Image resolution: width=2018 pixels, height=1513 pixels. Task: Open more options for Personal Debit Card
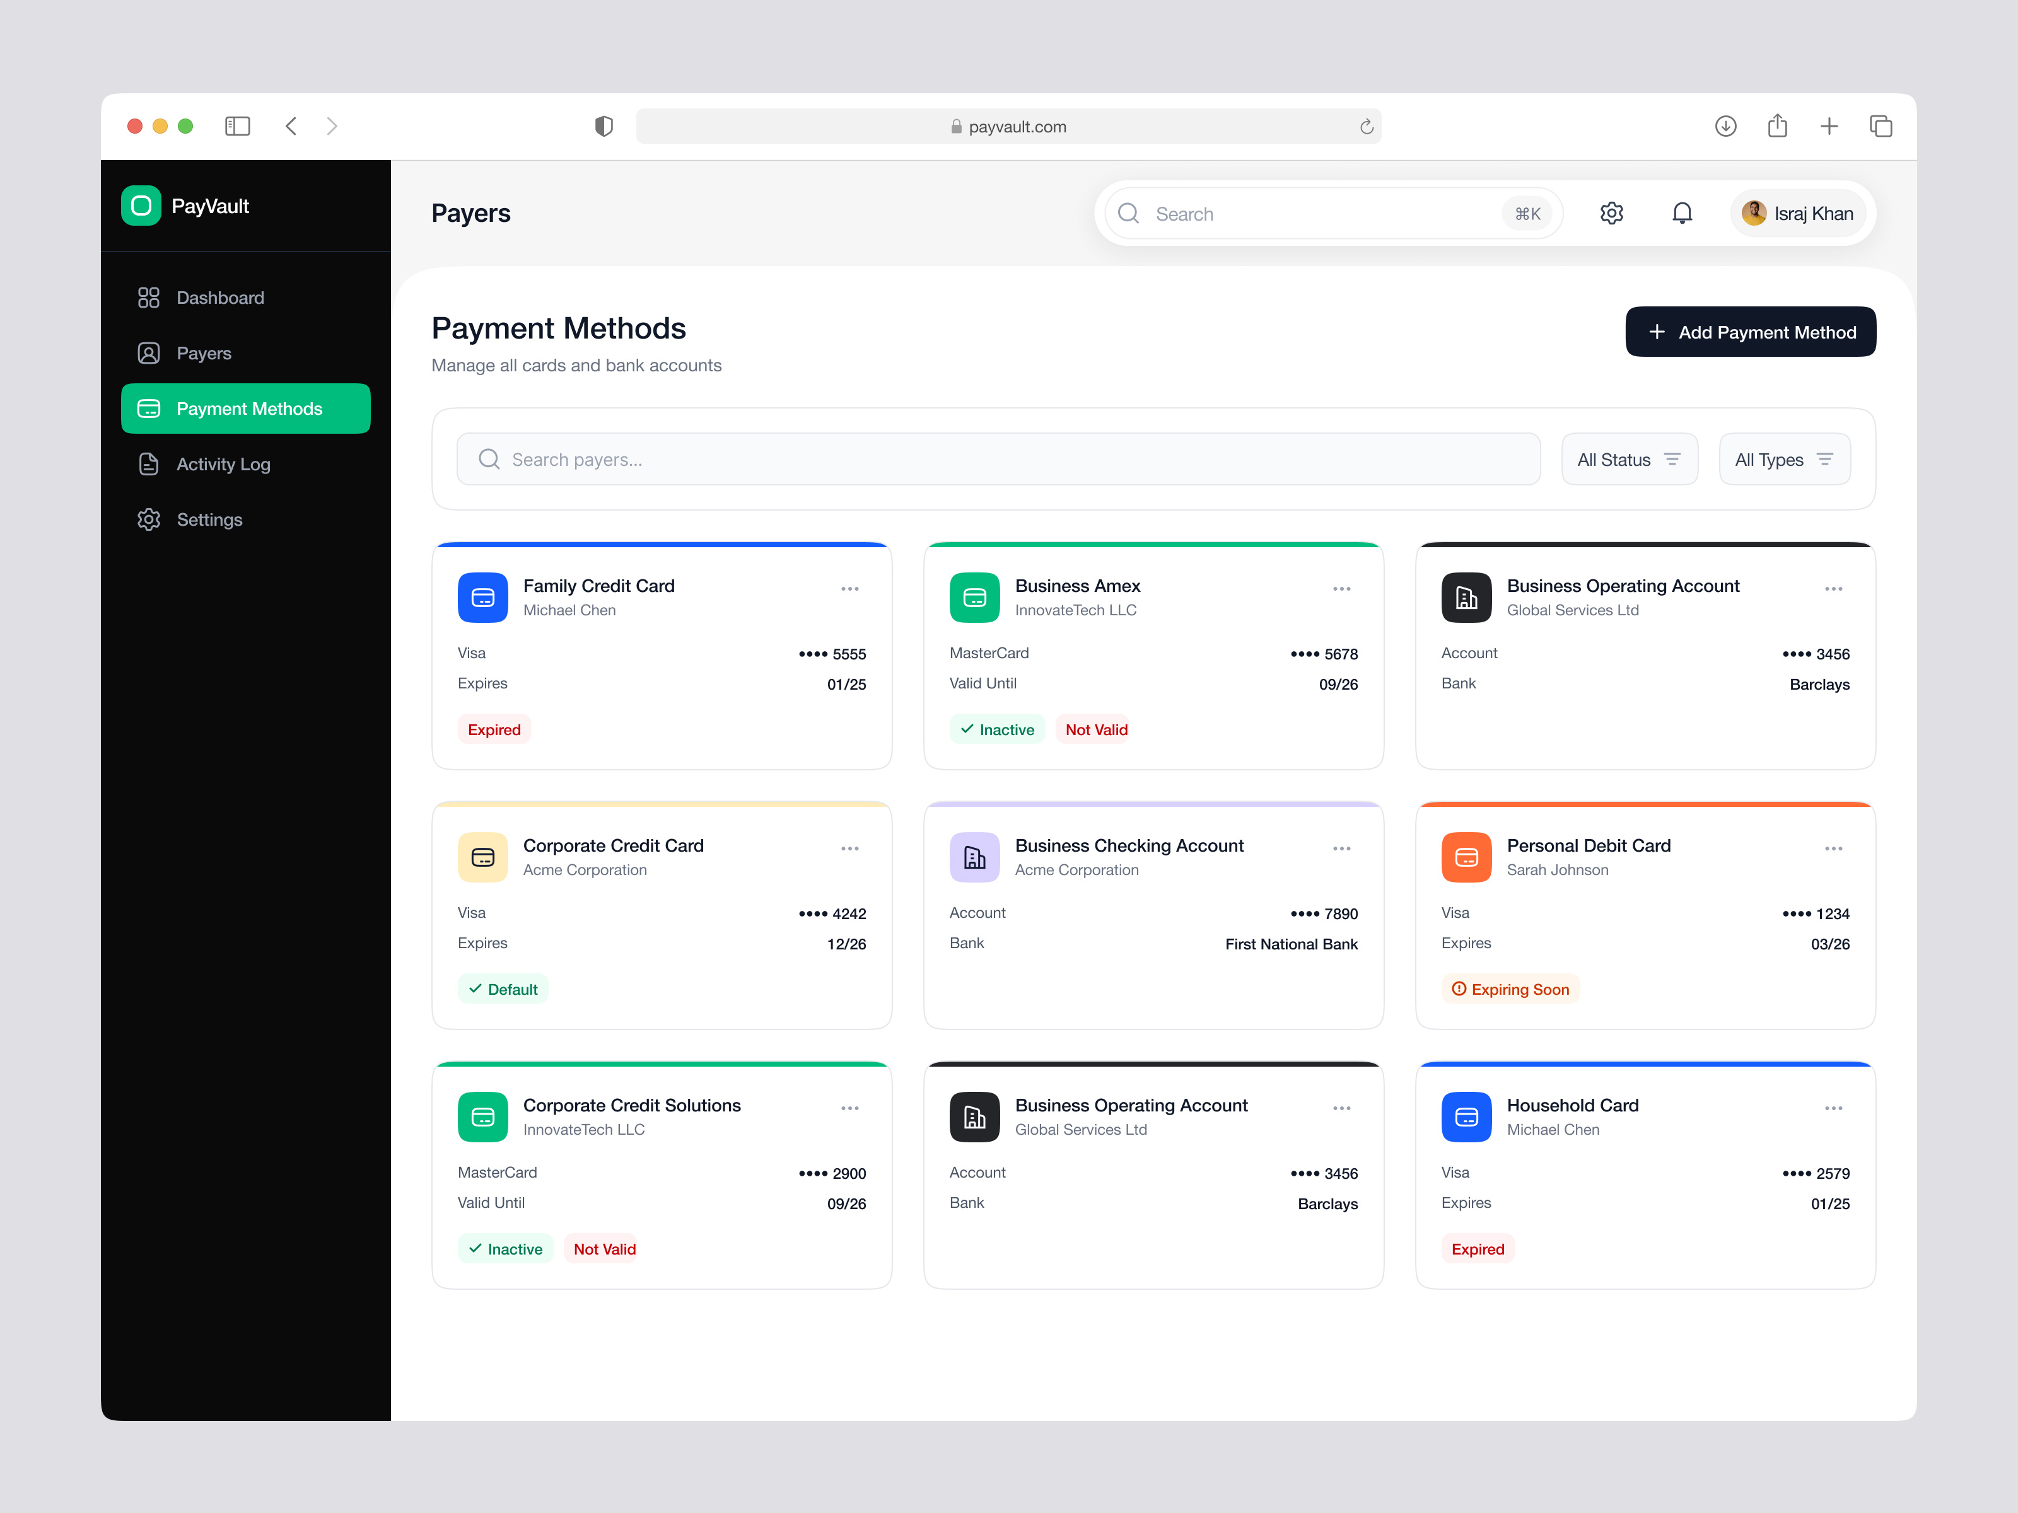point(1833,848)
